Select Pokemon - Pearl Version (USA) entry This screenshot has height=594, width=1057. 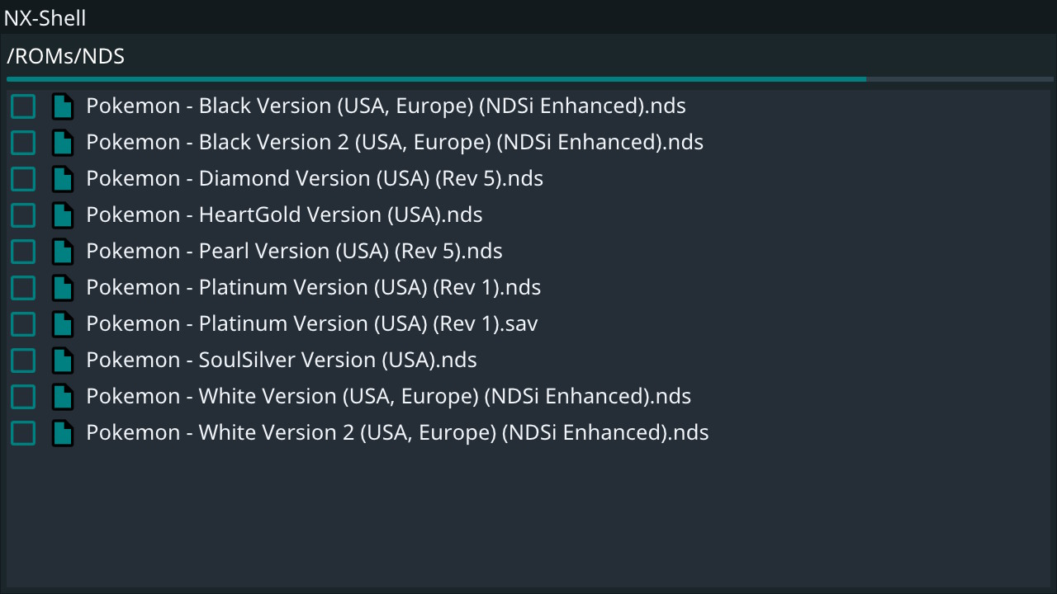click(294, 252)
